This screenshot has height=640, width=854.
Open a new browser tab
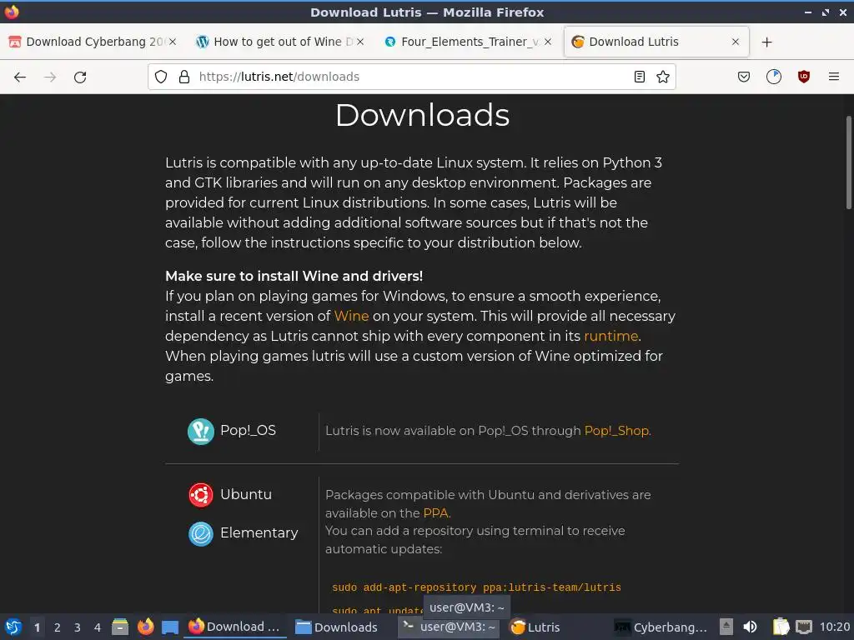[767, 42]
